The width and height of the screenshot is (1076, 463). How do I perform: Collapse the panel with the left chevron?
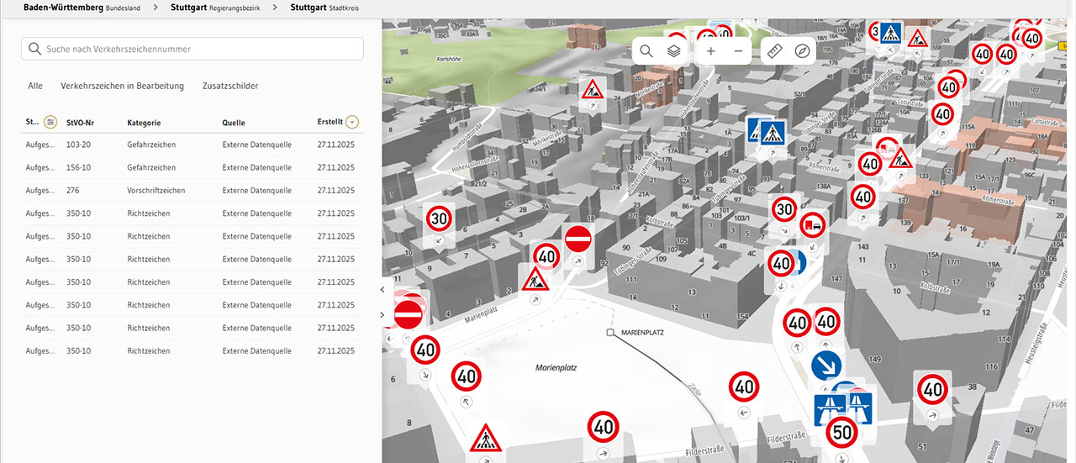[x=382, y=290]
